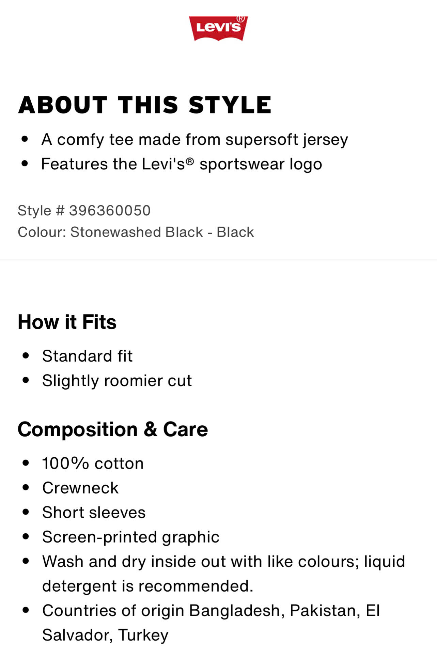The width and height of the screenshot is (437, 670).
Task: Click the wash and dry instructions text
Action: (224, 562)
